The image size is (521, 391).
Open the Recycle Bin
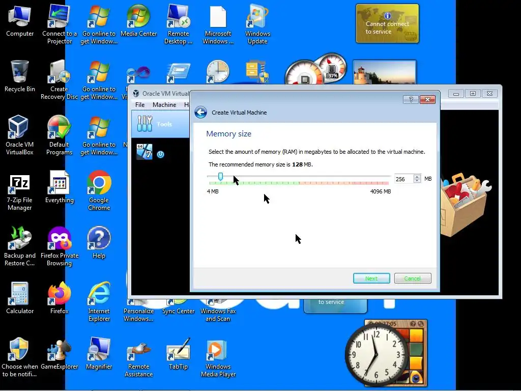(20, 76)
